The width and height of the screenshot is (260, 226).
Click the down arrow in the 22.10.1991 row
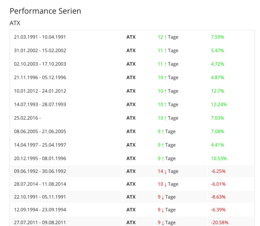(x=163, y=197)
